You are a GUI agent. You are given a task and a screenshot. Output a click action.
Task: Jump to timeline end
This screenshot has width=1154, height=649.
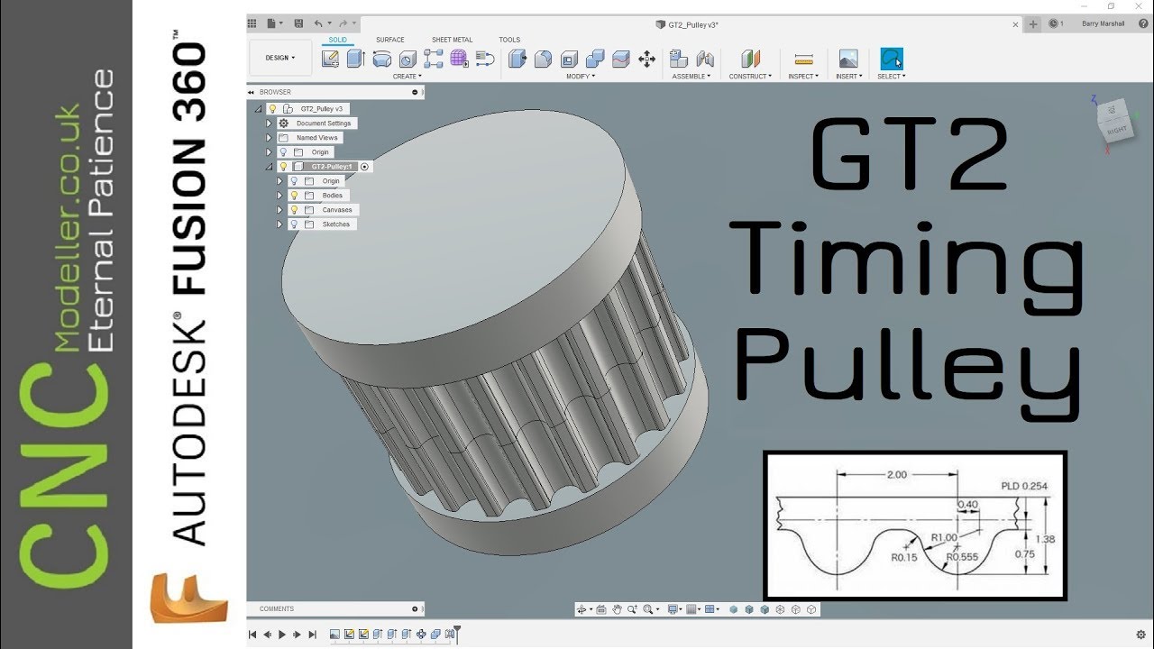click(312, 635)
